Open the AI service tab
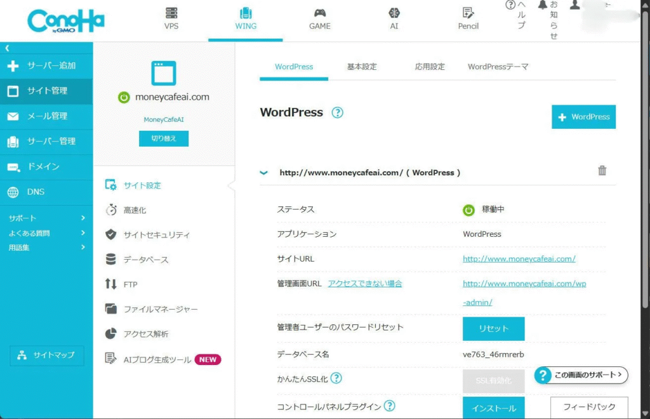 [394, 19]
